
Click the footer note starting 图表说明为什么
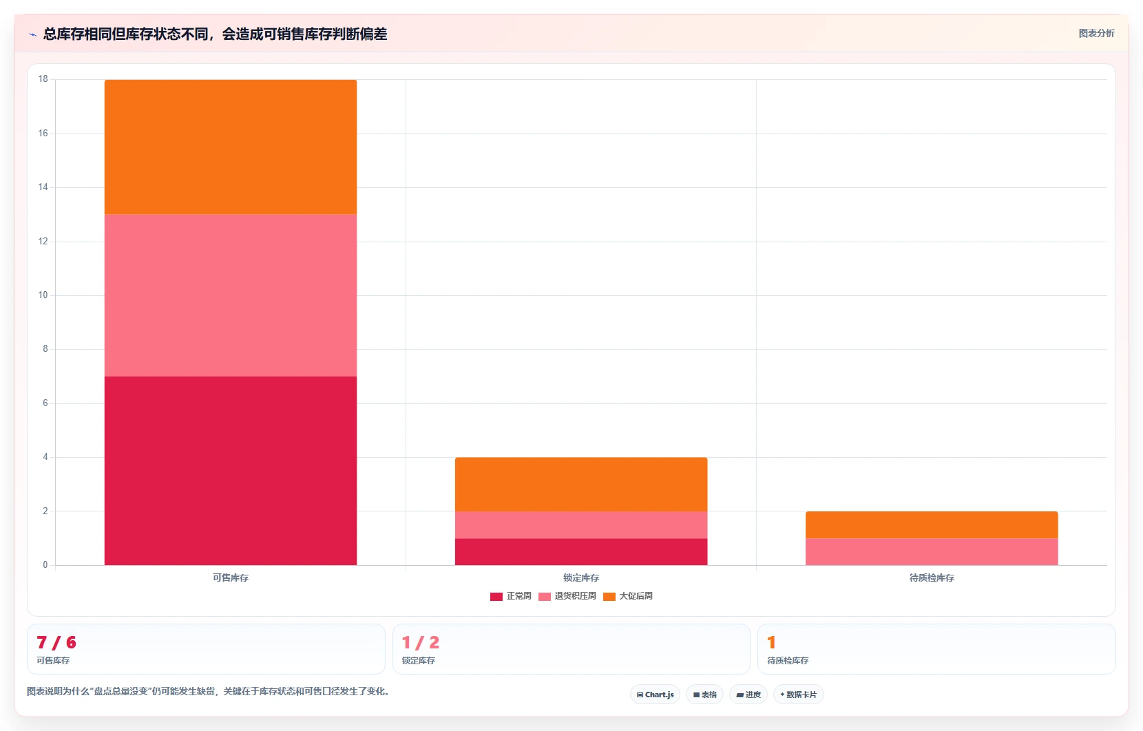point(210,692)
